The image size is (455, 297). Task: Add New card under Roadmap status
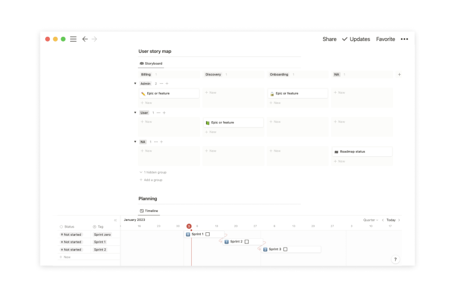tap(340, 162)
